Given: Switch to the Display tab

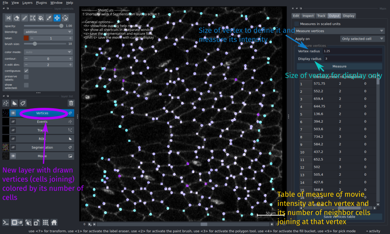Looking at the screenshot, I should pos(348,16).
